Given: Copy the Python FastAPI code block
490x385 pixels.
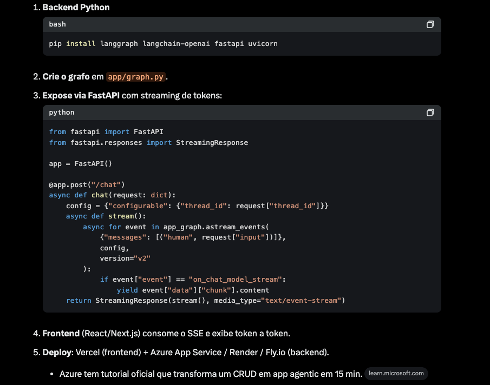Looking at the screenshot, I should [430, 112].
